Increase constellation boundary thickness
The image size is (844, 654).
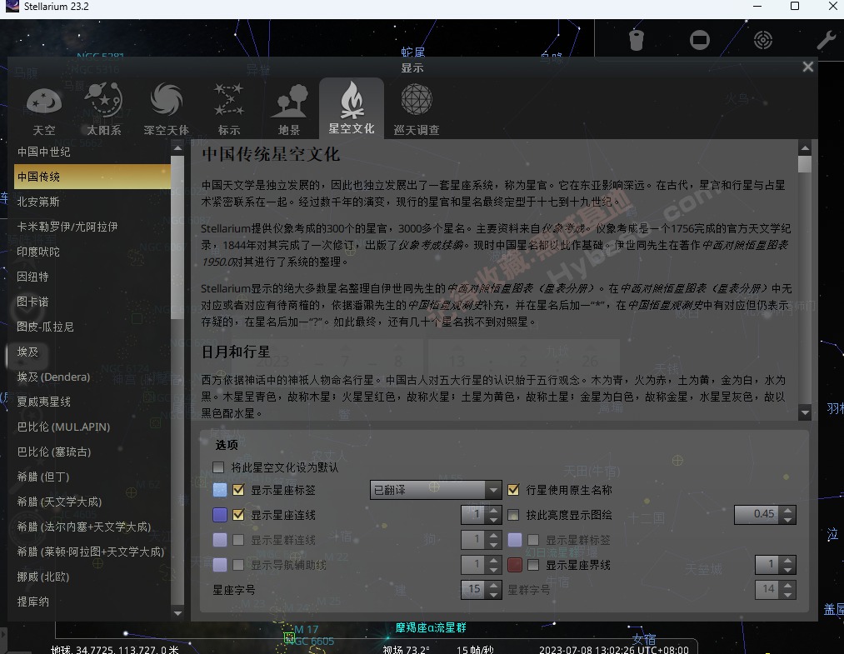788,560
